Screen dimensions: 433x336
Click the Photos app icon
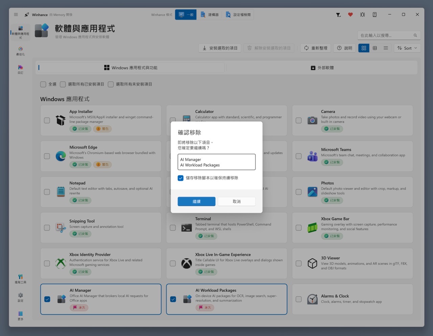[312, 192]
